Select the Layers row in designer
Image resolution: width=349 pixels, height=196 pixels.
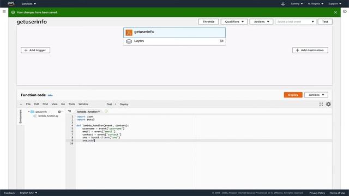[174, 41]
